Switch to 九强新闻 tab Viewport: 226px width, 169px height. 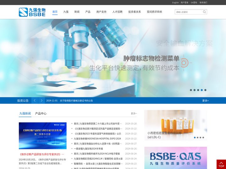click(25, 113)
